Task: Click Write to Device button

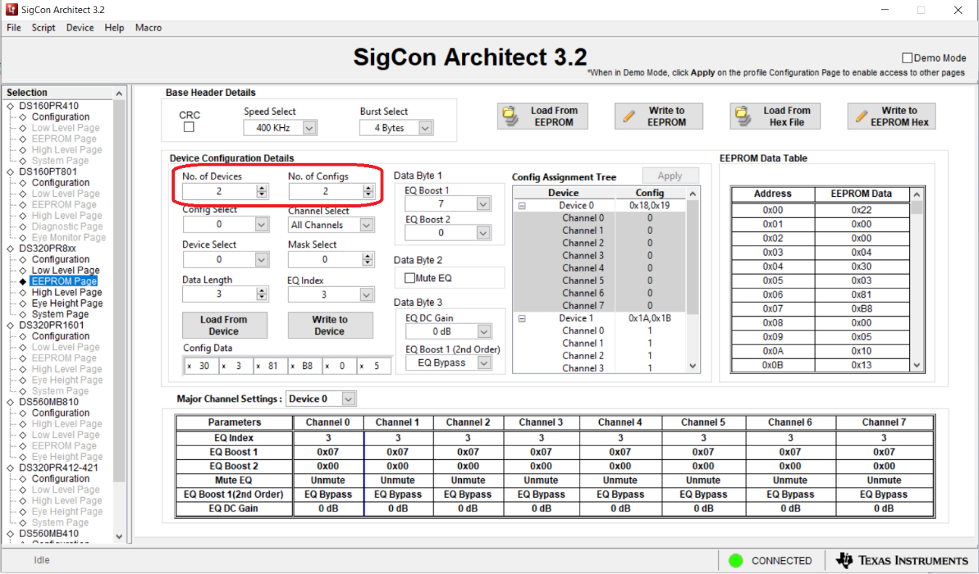Action: point(330,325)
